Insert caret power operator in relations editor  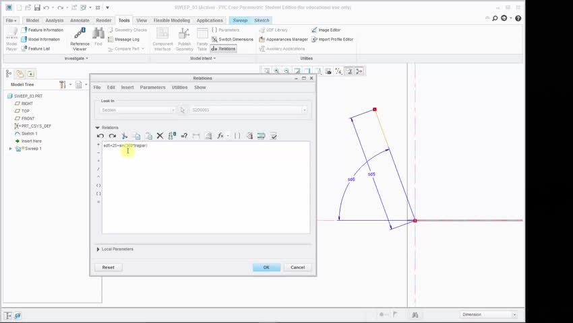pos(98,177)
